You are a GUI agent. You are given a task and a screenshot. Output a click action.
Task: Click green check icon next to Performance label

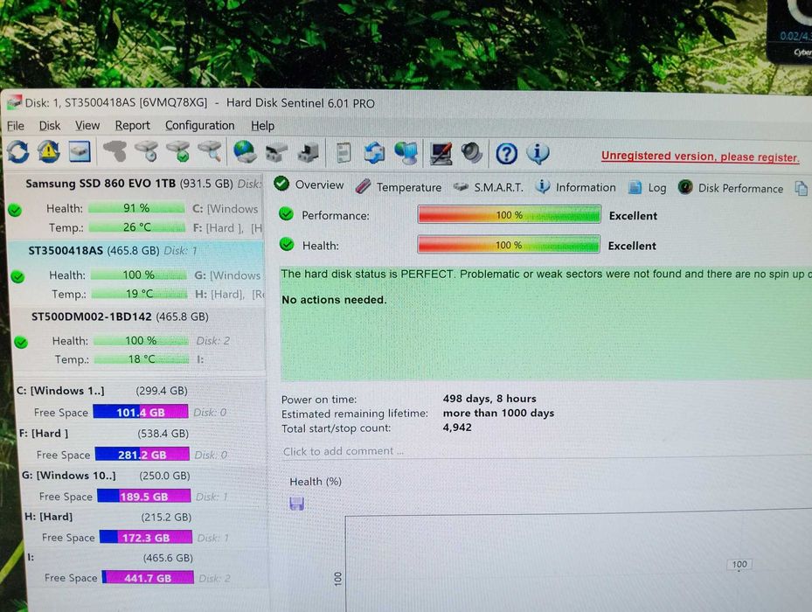(286, 214)
